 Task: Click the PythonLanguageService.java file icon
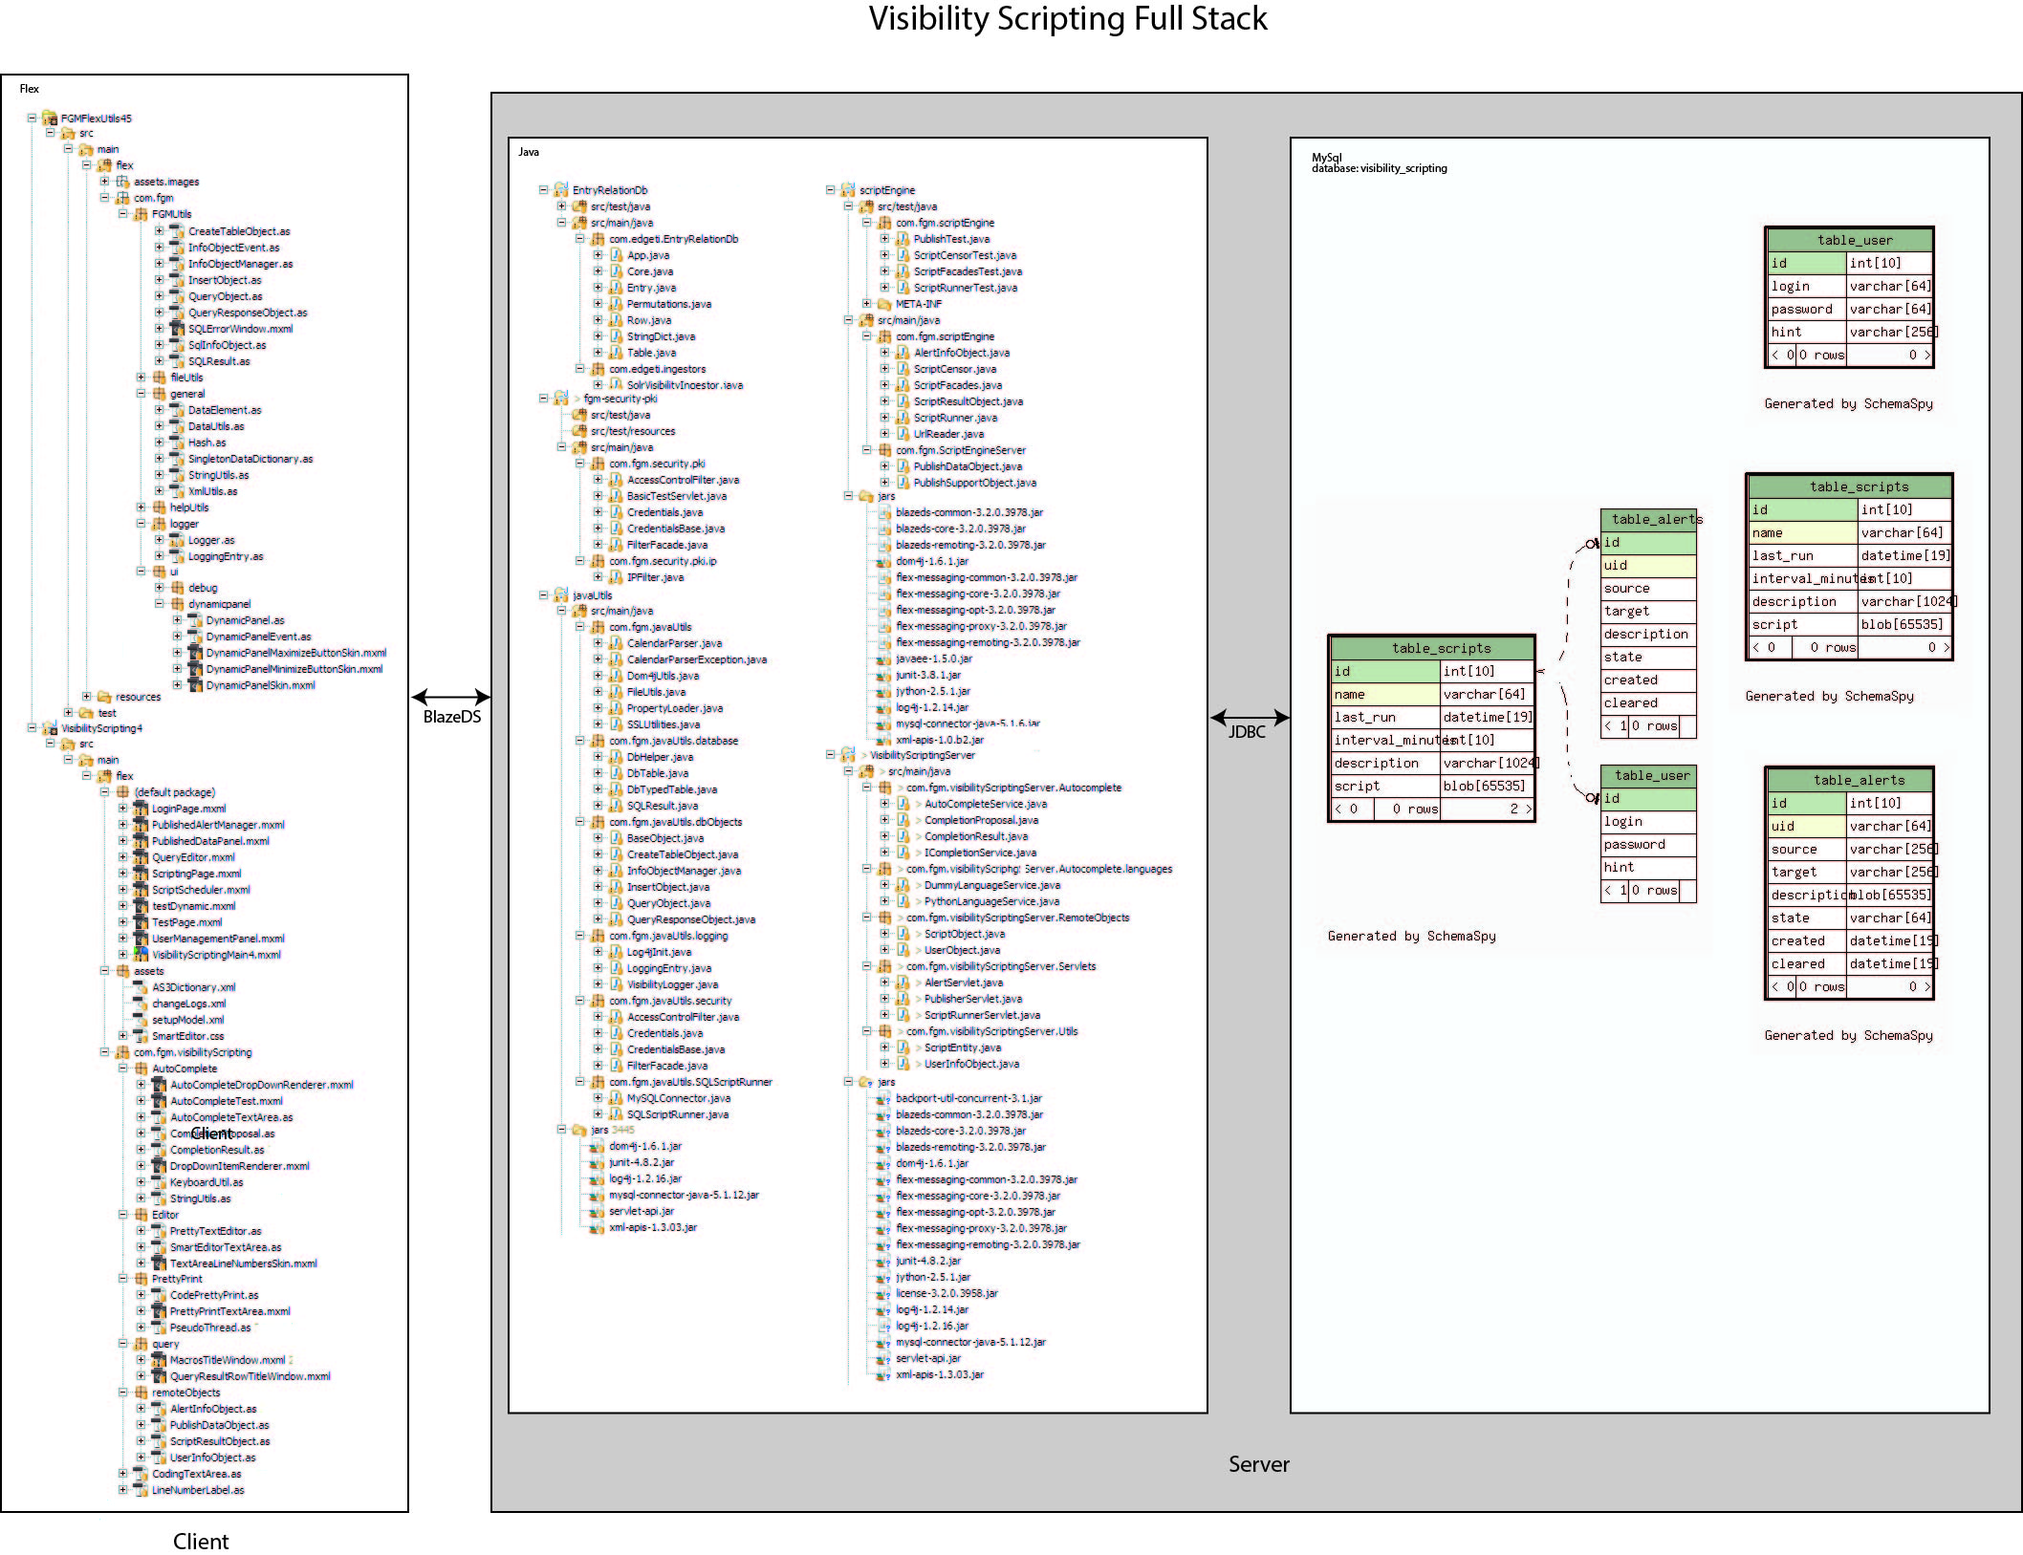[x=903, y=901]
